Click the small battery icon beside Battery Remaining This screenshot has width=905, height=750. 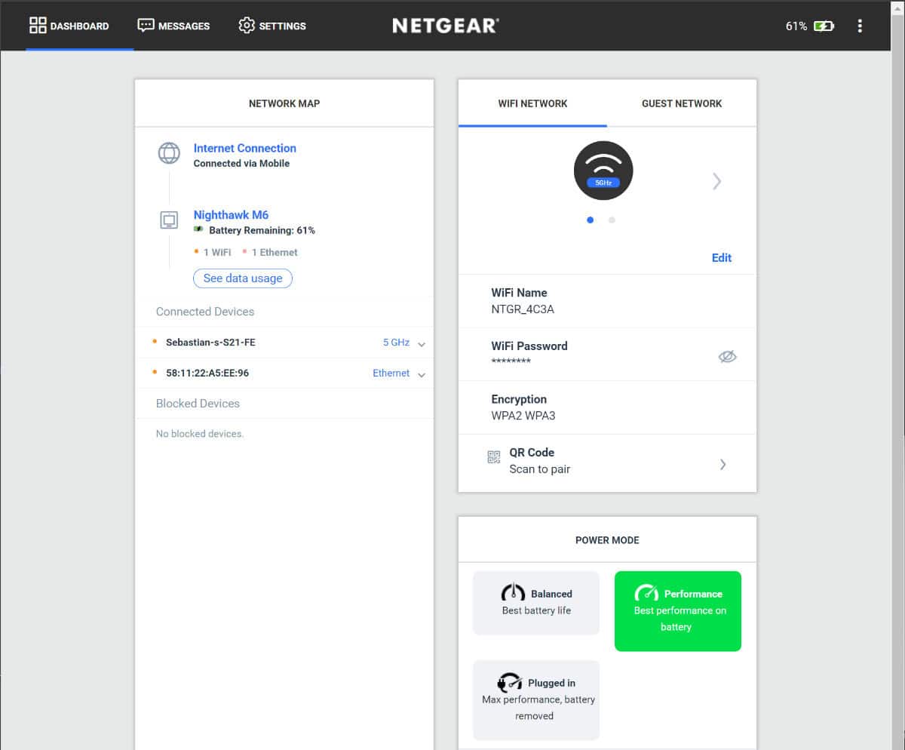click(198, 229)
